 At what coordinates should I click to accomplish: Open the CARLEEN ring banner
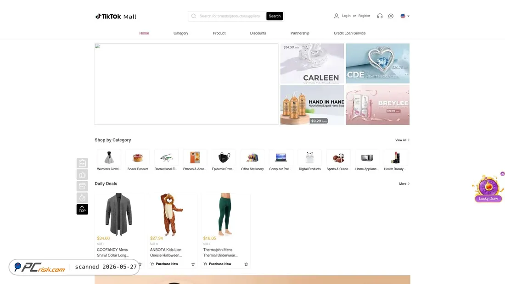[312, 63]
